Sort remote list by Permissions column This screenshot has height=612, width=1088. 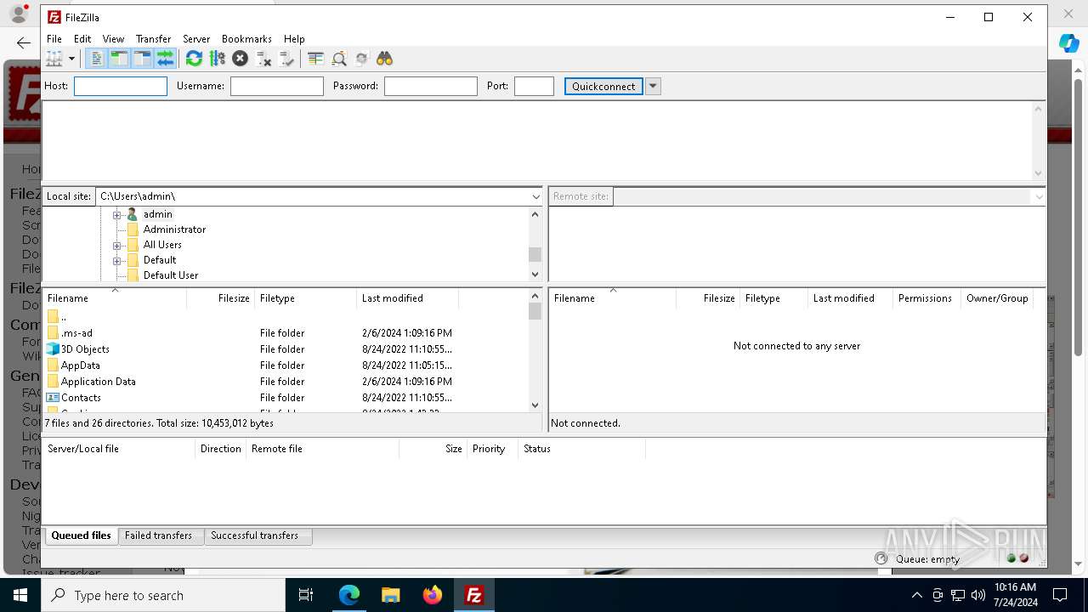[x=926, y=298]
